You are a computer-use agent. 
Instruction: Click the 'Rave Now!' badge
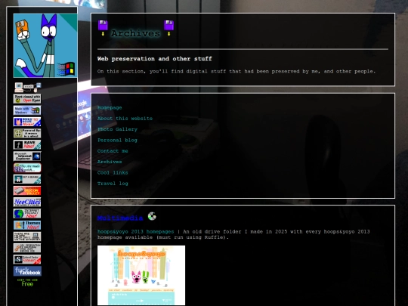[27, 144]
